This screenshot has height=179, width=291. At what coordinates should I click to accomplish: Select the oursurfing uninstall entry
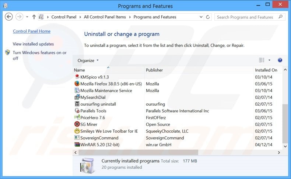click(x=98, y=104)
